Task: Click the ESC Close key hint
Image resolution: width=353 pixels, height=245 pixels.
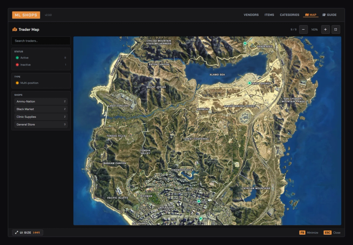Action: [x=332, y=233]
